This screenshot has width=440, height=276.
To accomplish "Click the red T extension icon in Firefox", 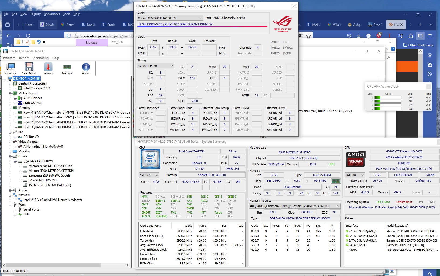I will (390, 36).
